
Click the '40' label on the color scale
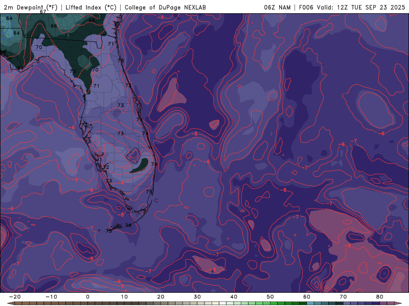234,297
